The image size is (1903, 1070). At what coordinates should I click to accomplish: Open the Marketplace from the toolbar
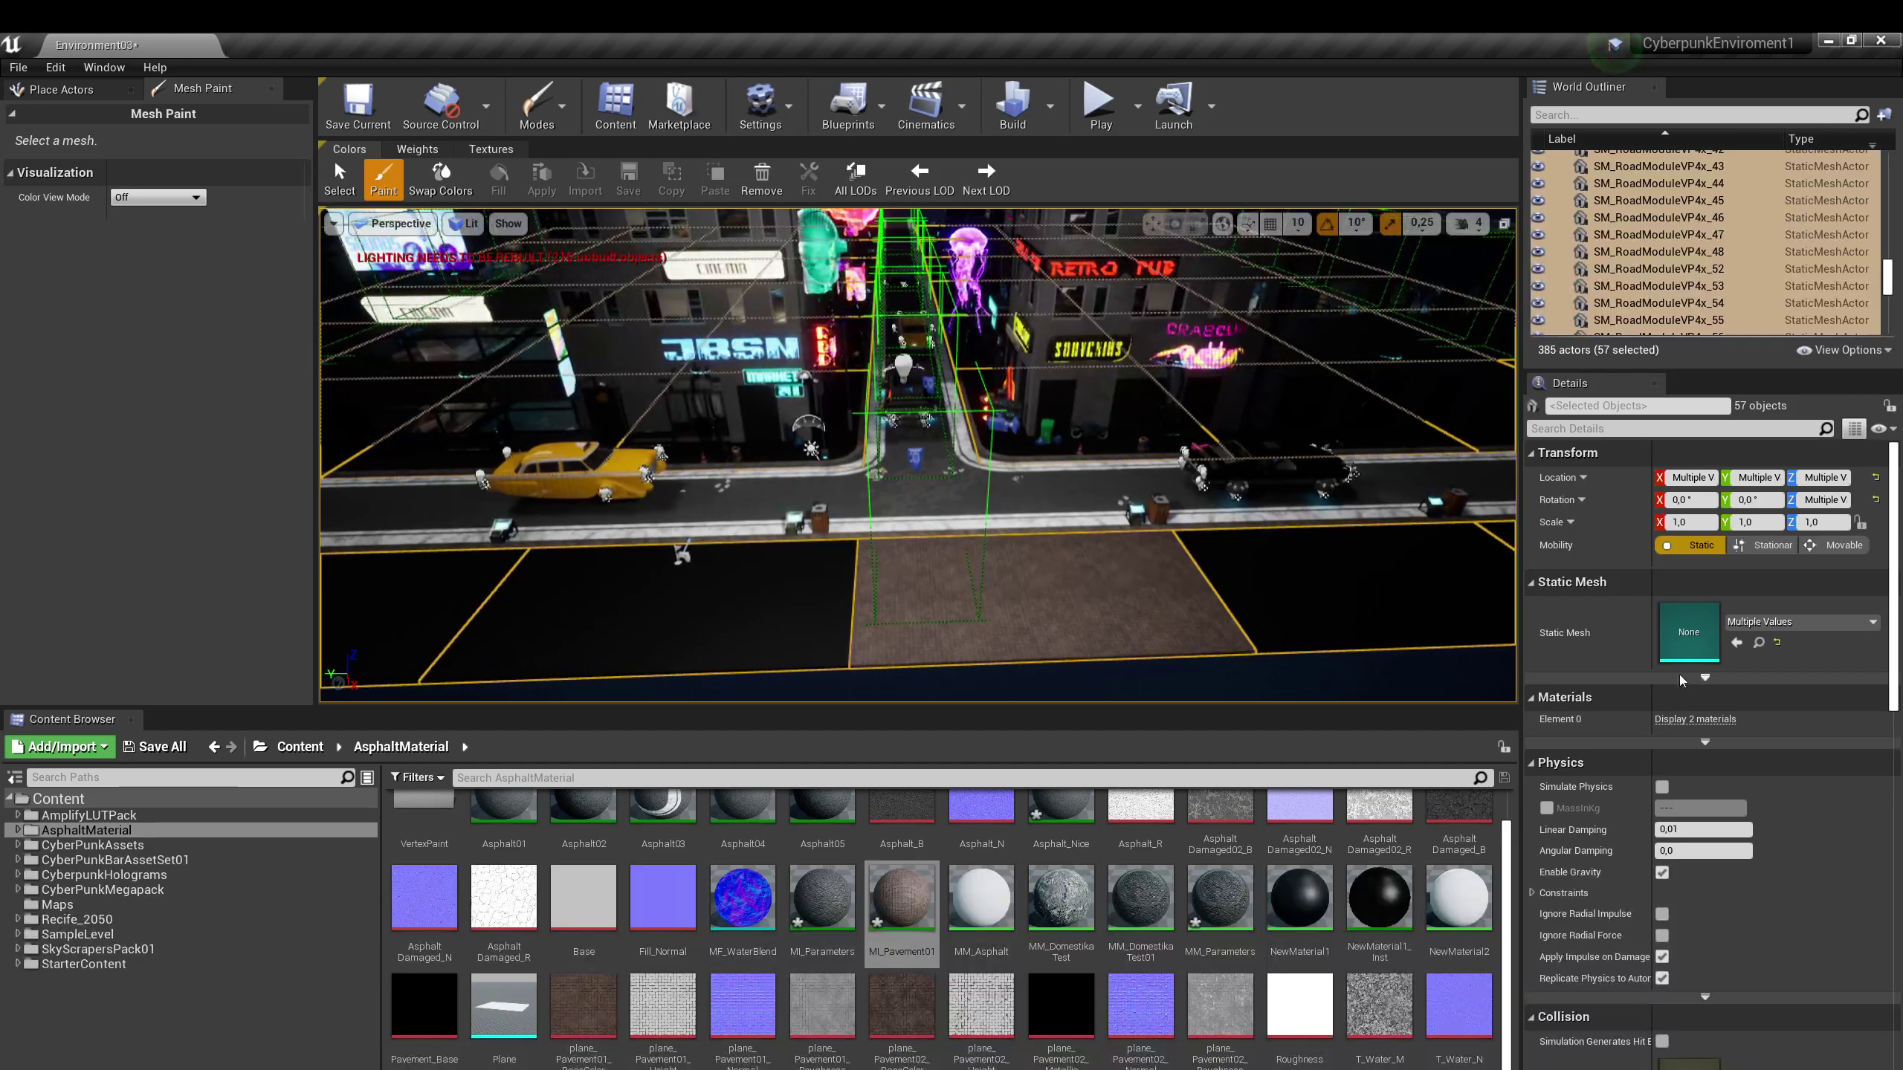[x=679, y=106]
